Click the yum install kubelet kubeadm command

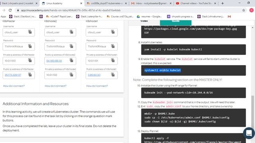point(173,49)
